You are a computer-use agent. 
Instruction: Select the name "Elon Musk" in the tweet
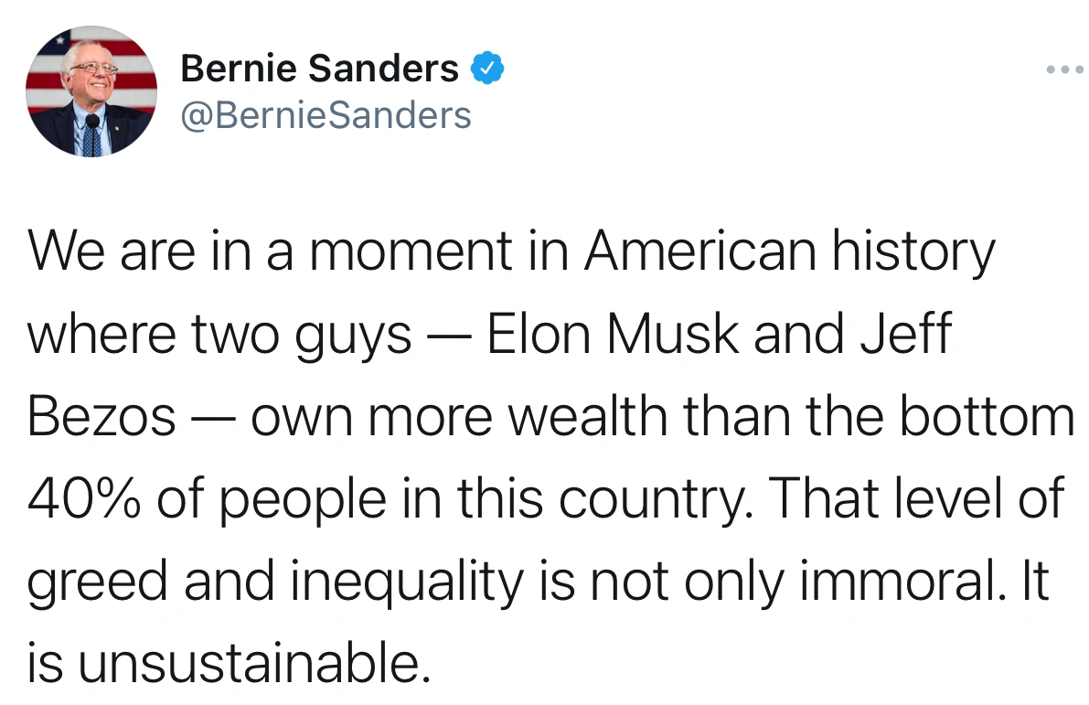click(613, 336)
